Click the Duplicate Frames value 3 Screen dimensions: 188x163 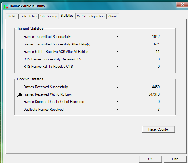click(159, 110)
